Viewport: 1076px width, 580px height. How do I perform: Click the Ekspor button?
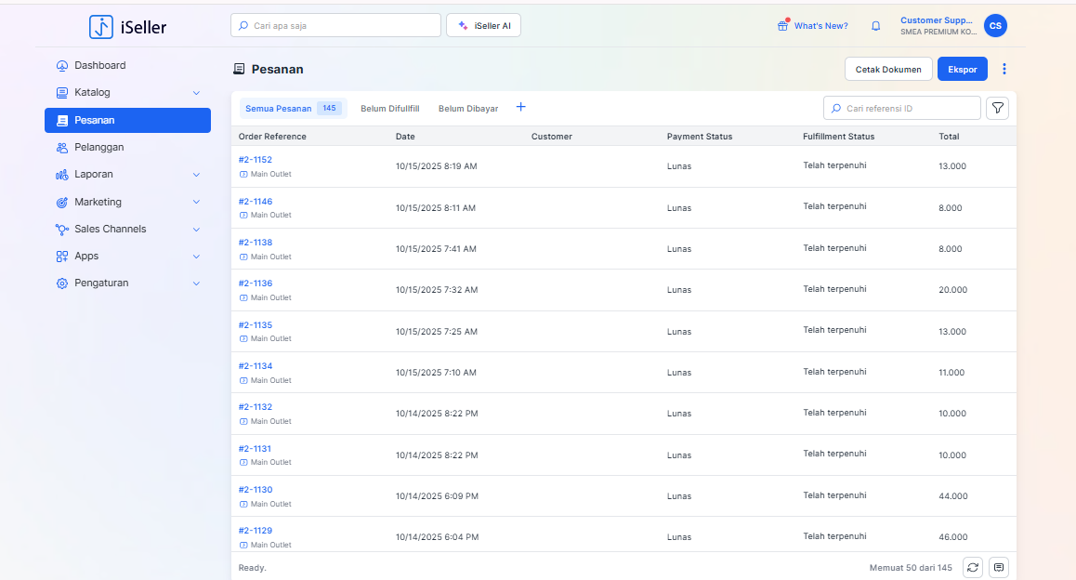[x=962, y=70]
